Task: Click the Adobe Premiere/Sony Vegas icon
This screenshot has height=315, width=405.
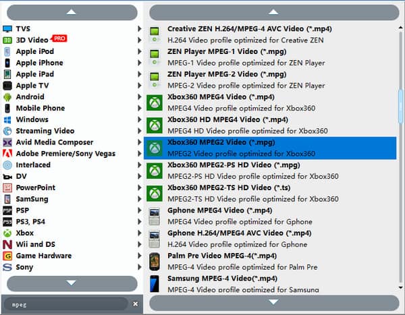Action: (7, 153)
